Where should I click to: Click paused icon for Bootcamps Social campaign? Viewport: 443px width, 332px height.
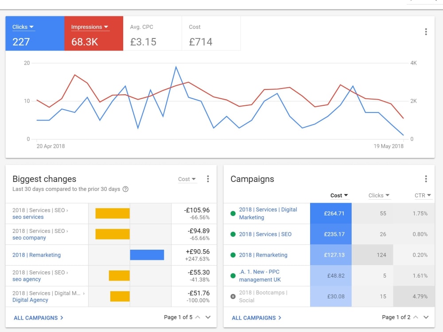point(233,297)
